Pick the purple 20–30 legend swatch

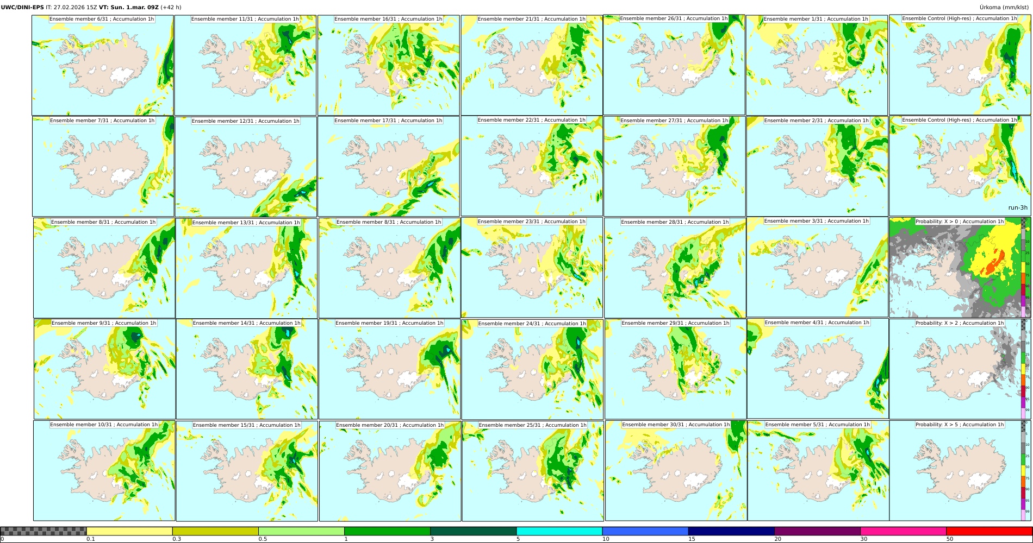(x=817, y=531)
